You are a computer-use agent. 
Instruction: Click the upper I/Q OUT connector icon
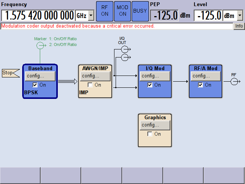[x=125, y=49]
